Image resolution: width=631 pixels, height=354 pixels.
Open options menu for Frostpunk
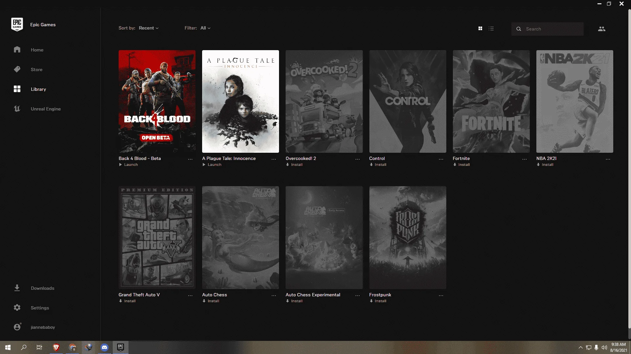coord(441,295)
